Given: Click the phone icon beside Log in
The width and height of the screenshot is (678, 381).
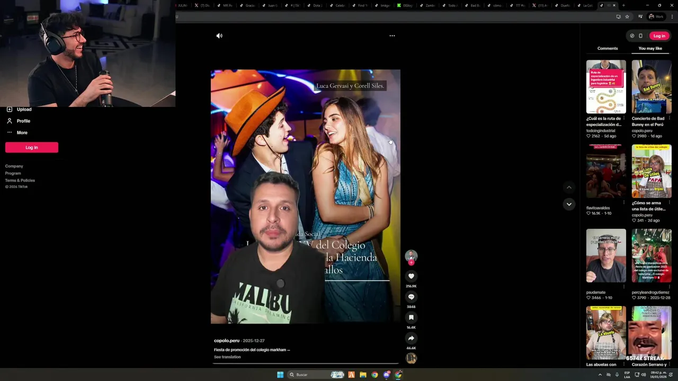Looking at the screenshot, I should [640, 36].
